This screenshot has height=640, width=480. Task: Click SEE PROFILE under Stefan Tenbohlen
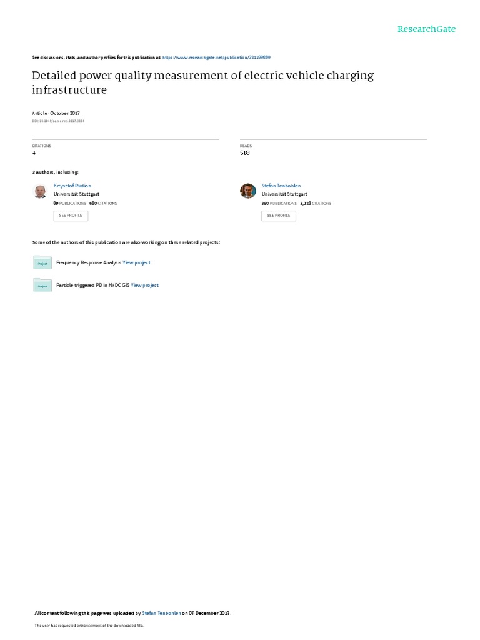coord(279,216)
